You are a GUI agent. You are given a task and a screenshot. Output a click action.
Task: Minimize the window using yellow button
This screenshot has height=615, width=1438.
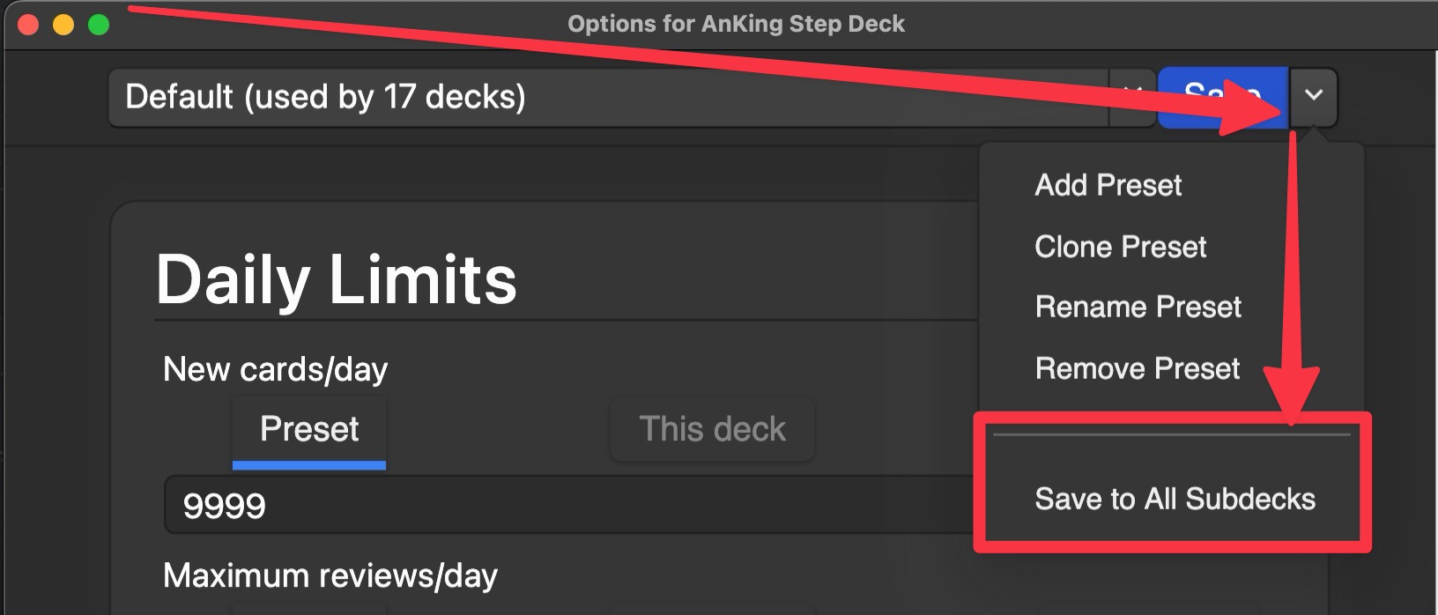tap(63, 24)
